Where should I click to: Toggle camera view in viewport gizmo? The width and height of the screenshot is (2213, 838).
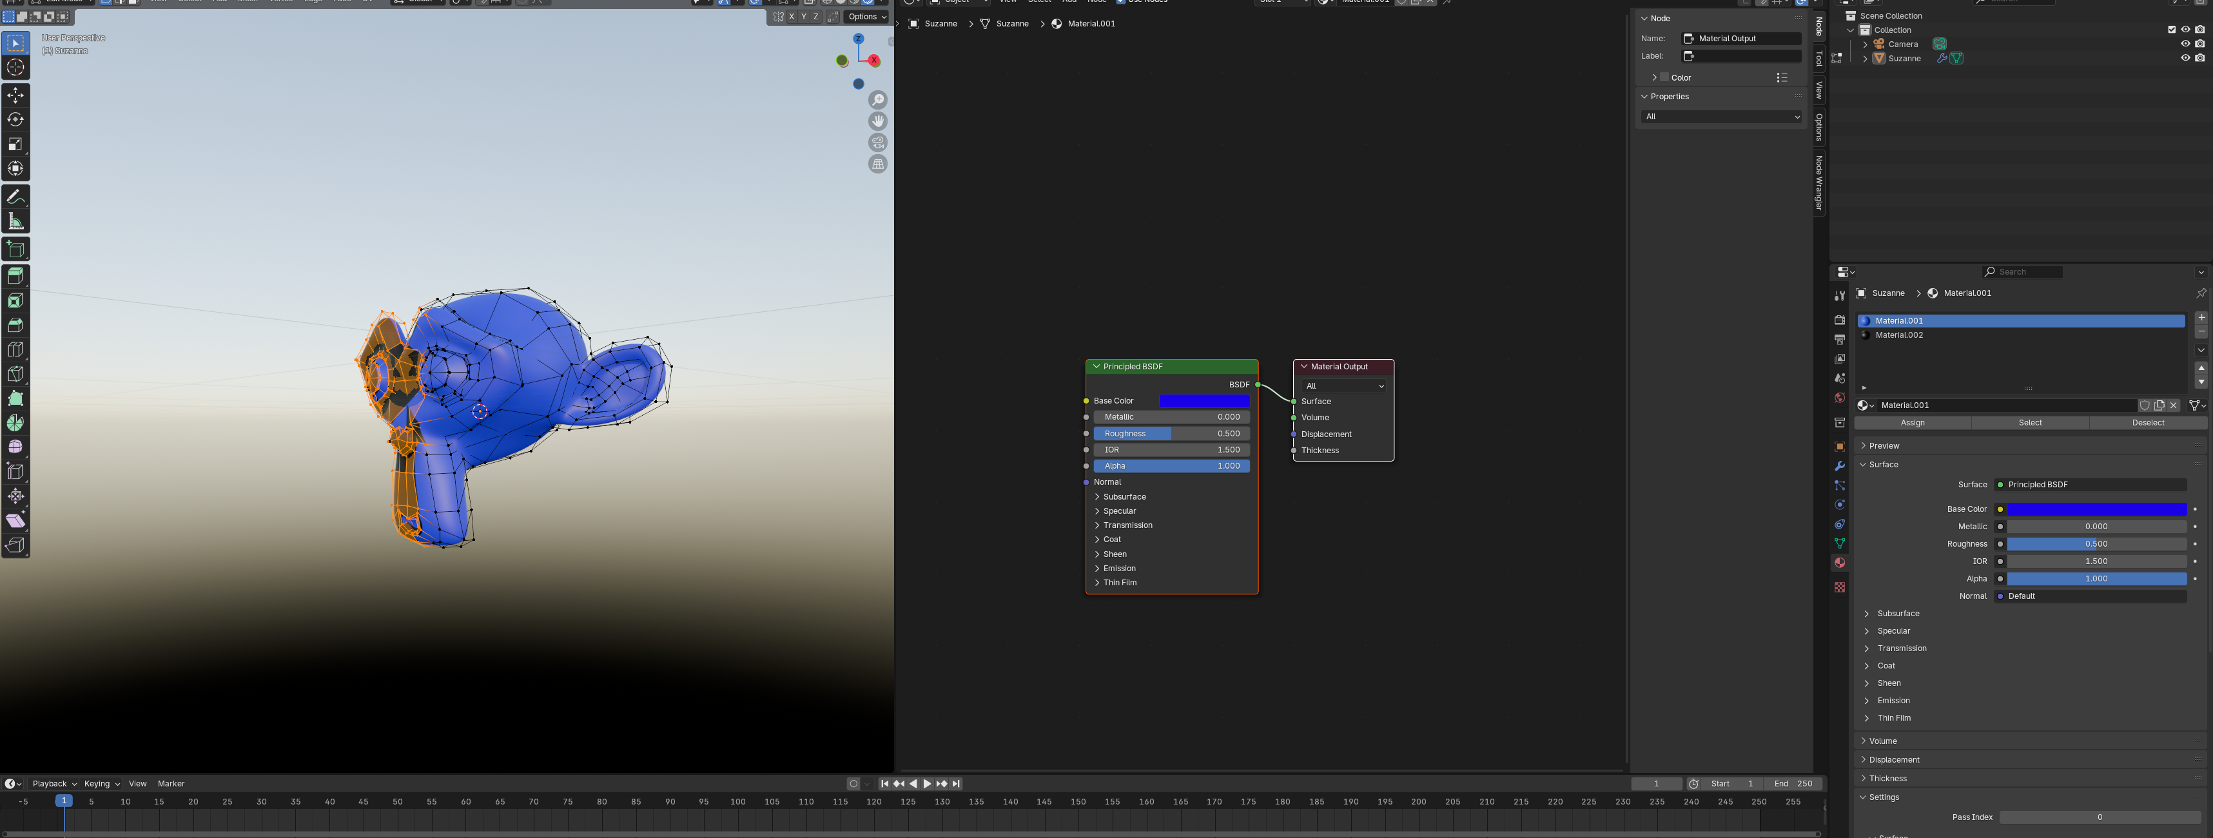click(x=877, y=142)
